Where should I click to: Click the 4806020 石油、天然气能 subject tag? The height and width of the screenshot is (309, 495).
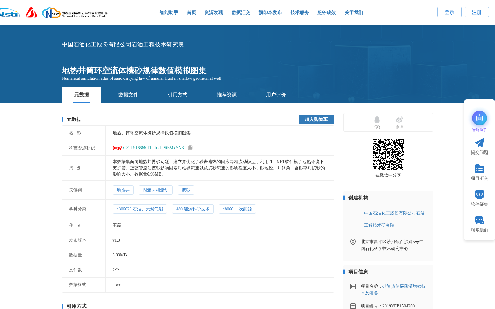click(140, 209)
